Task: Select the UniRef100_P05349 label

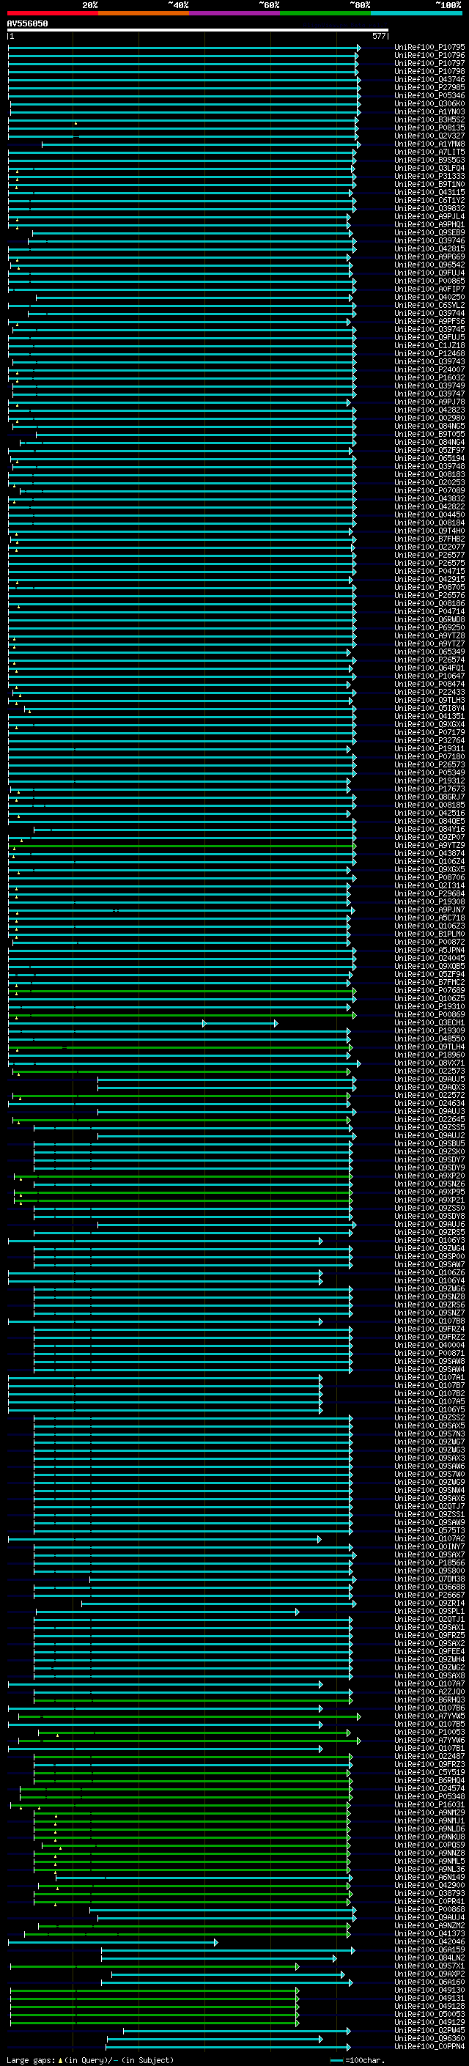Action: coord(429,773)
